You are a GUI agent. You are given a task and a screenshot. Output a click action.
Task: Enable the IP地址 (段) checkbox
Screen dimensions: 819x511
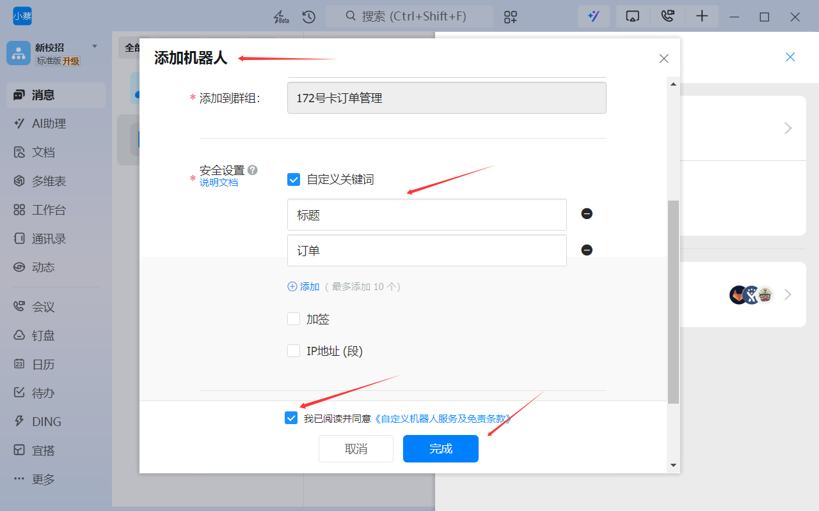294,351
